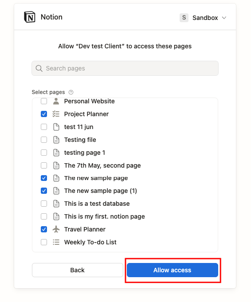This screenshot has width=251, height=302.
Task: Check the testing page 1 checkbox
Action: pos(44,153)
